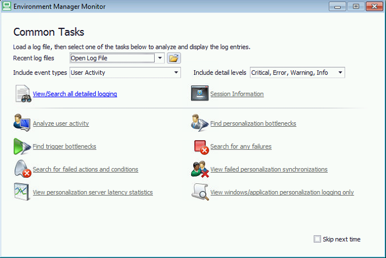Click the green Find trigger bottlenecks icon
Viewport: 386px width, 258px height.
tap(22, 146)
